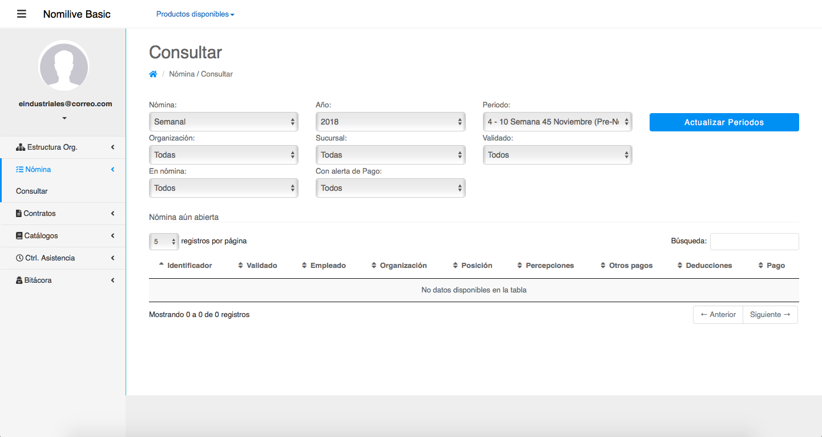This screenshot has height=437, width=822.
Task: Open the Año dropdown showing 2018
Action: pyautogui.click(x=390, y=122)
